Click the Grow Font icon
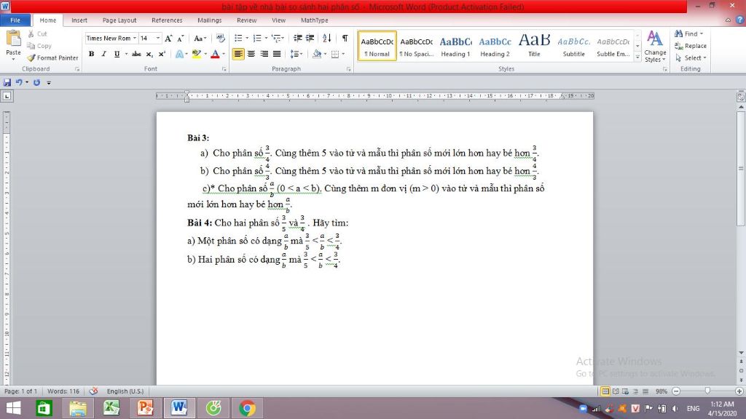This screenshot has width=746, height=419. click(x=168, y=38)
